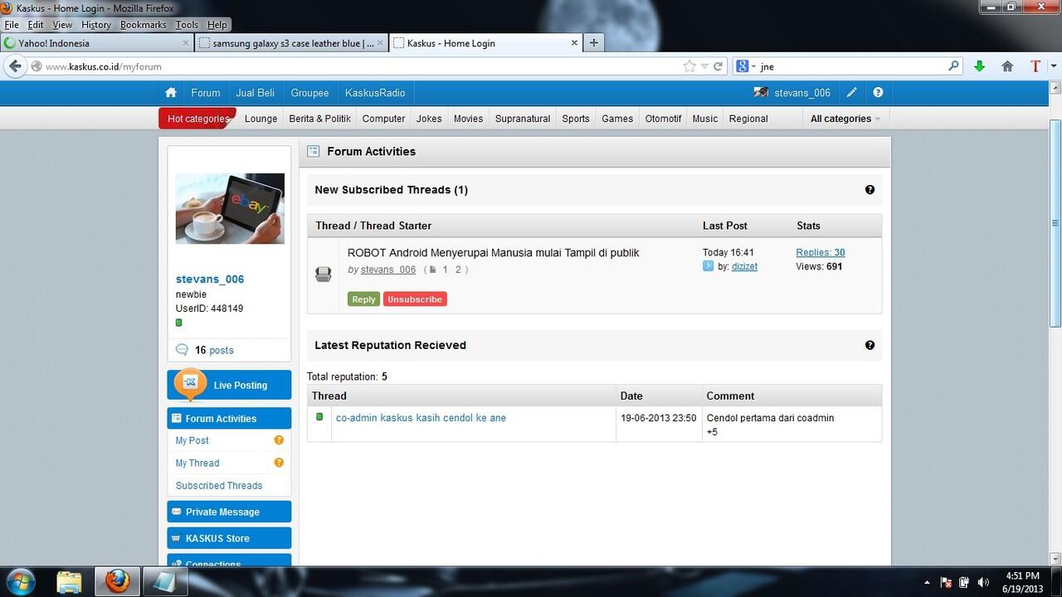The height and width of the screenshot is (597, 1062).
Task: Open the File menu
Action: pos(12,25)
